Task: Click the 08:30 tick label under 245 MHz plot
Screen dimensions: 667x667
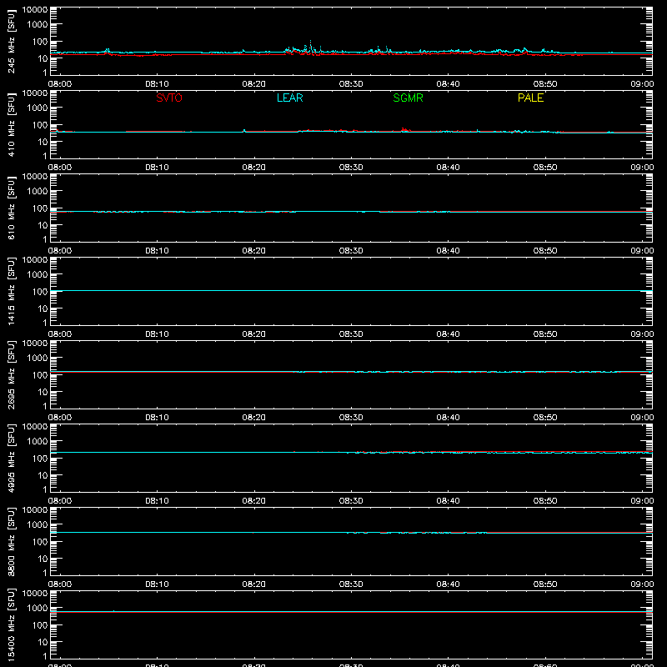Action: tap(351, 84)
